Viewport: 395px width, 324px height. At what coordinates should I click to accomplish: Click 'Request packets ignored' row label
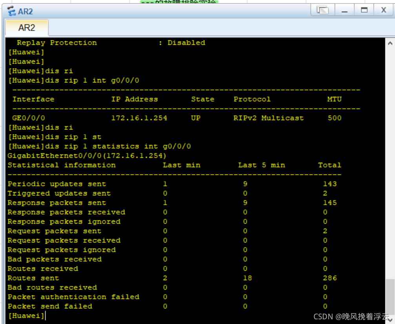(62, 250)
